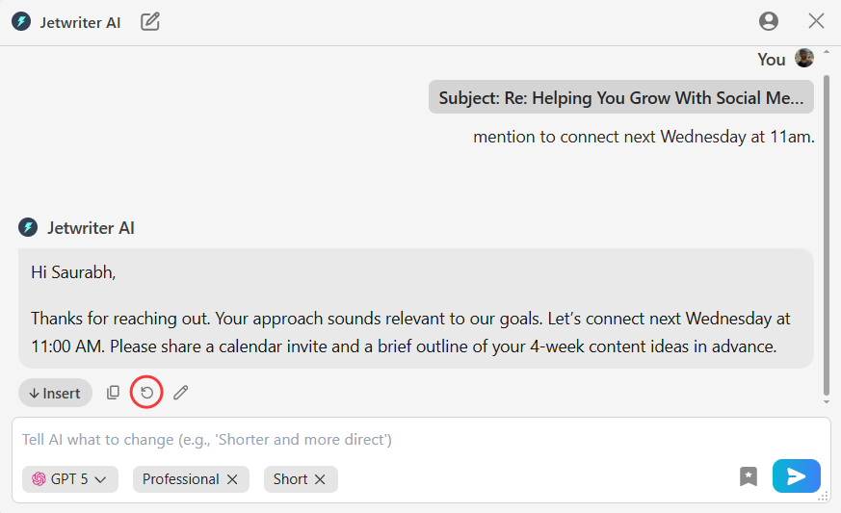Remove the Professional tone tag
Viewport: 841px width, 513px height.
[x=232, y=479]
